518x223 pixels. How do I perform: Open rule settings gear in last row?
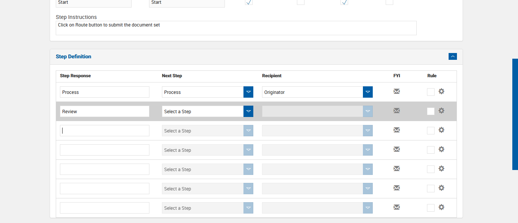[x=441, y=207]
